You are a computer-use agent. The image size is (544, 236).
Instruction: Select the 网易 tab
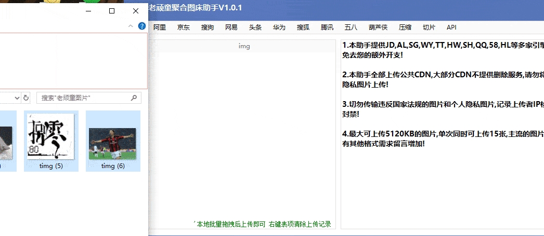[231, 27]
